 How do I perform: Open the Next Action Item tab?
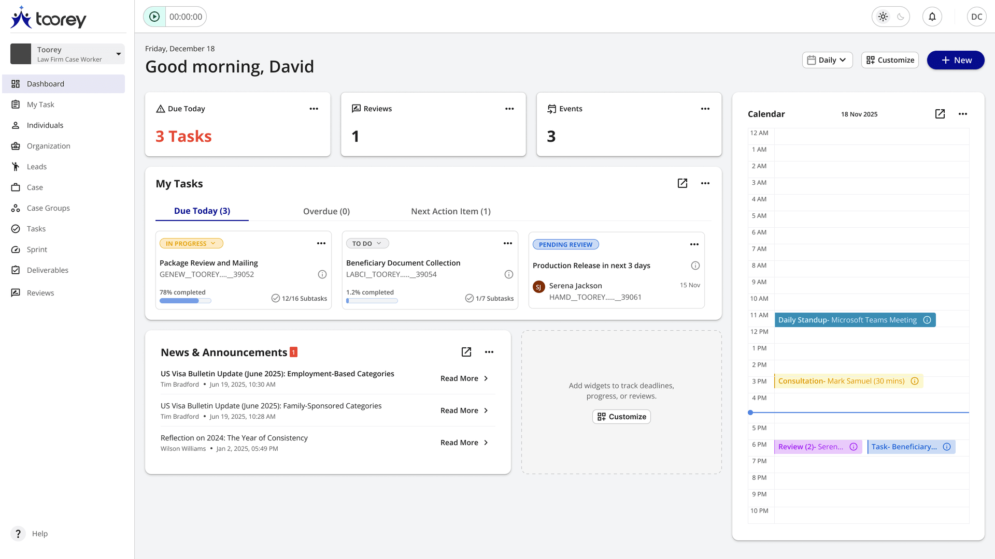tap(450, 211)
